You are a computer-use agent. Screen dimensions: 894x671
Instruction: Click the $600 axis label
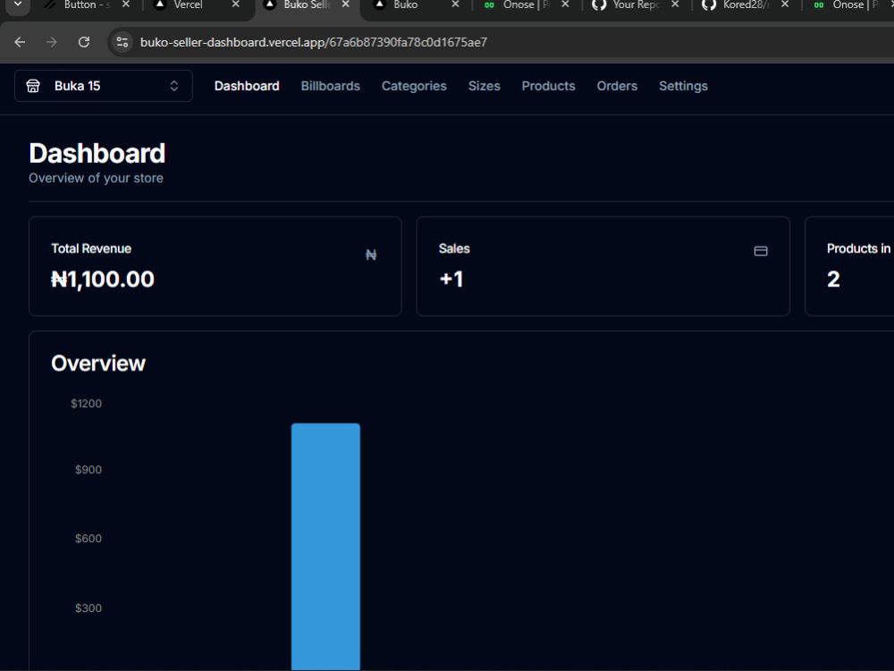(89, 539)
